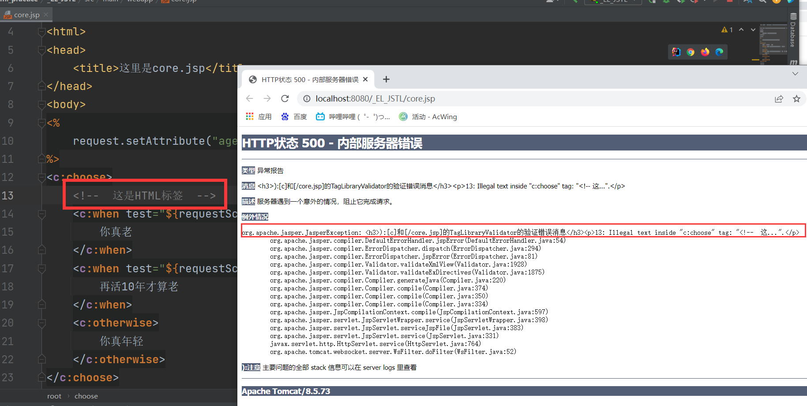Open the 应用 apps shortcut

[x=259, y=117]
